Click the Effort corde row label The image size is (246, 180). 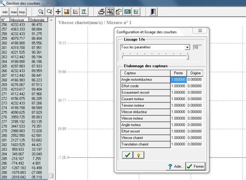tap(145, 86)
